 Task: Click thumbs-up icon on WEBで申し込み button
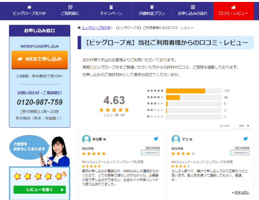(x=20, y=59)
